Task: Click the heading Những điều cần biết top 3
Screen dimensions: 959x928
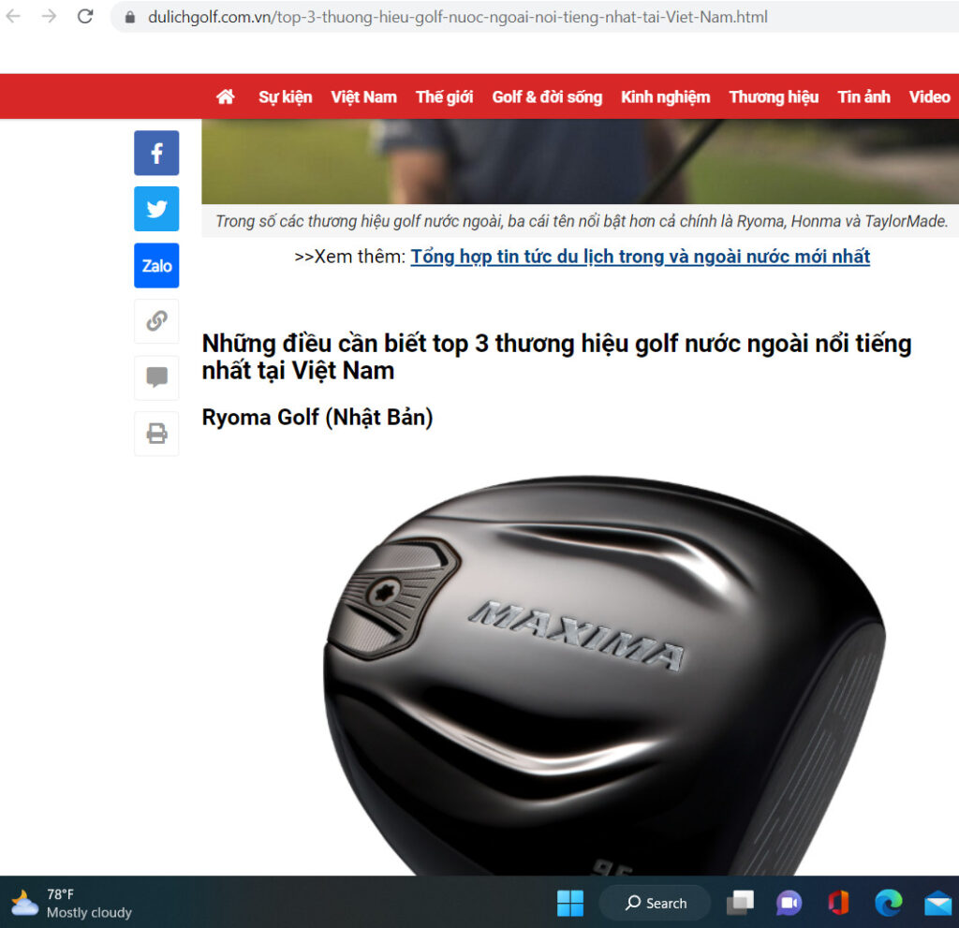Action: click(556, 358)
